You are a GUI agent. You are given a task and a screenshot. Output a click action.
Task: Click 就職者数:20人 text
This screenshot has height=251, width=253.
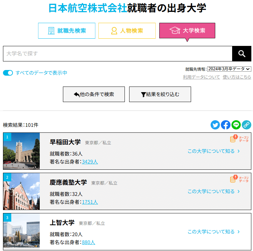pos(66,234)
